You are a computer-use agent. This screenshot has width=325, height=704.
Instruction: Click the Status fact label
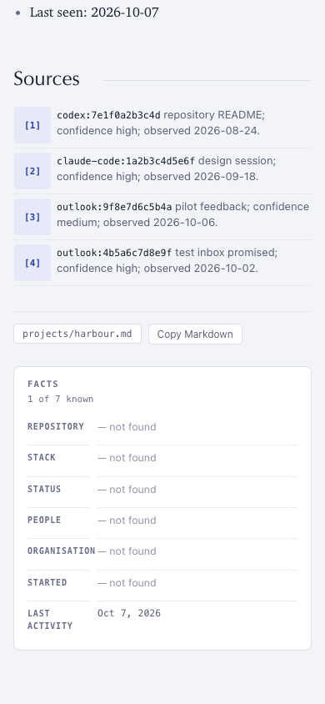pos(44,489)
